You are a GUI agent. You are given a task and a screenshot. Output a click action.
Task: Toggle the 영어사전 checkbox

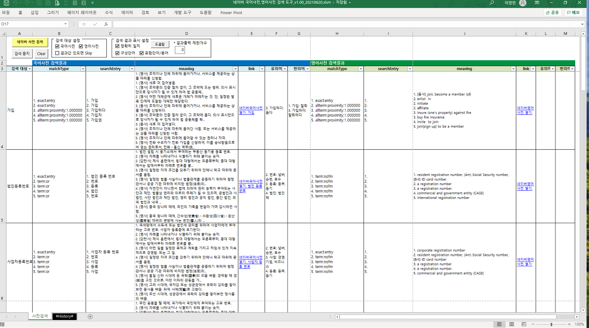pos(81,46)
